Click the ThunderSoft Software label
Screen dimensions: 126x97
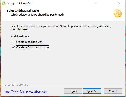15,85
